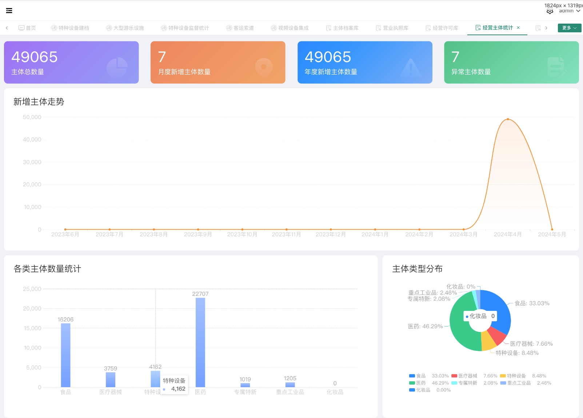Click the 2023年6月 data point on the line chart
The width and height of the screenshot is (583, 418).
point(65,230)
